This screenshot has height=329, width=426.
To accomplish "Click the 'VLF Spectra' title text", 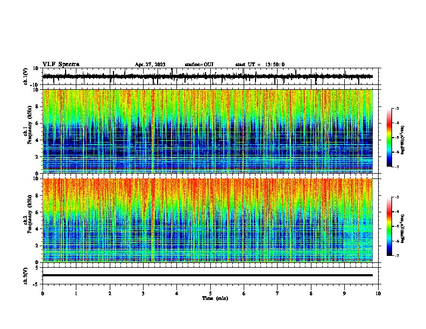I will (61, 65).
